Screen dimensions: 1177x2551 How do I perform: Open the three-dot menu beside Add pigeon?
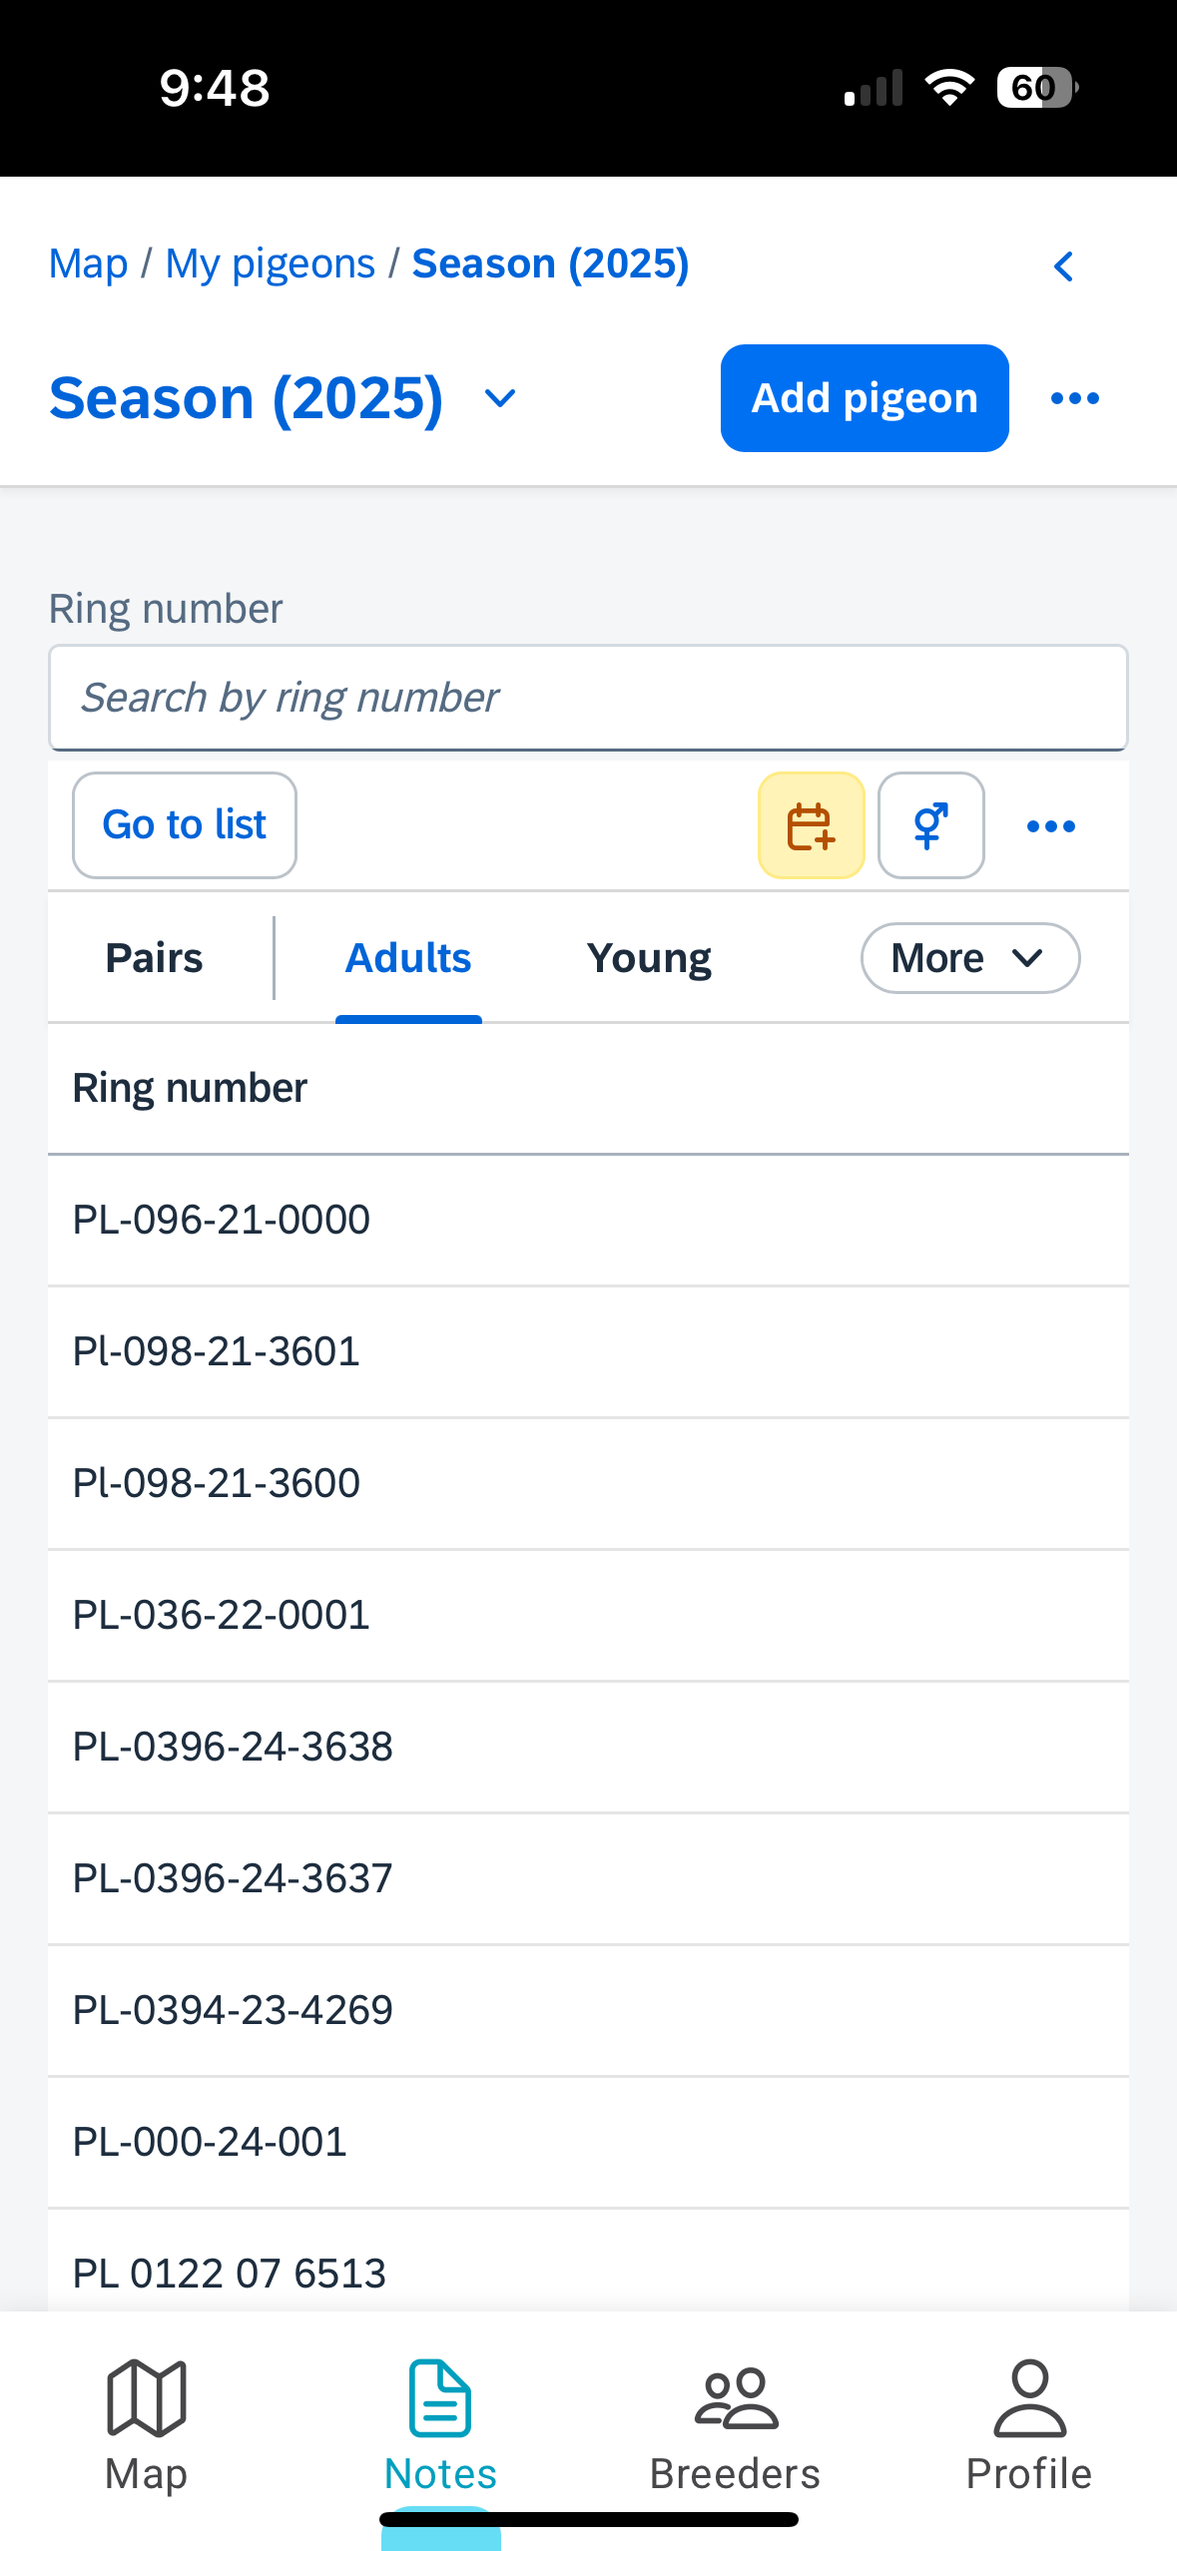pyautogui.click(x=1074, y=398)
